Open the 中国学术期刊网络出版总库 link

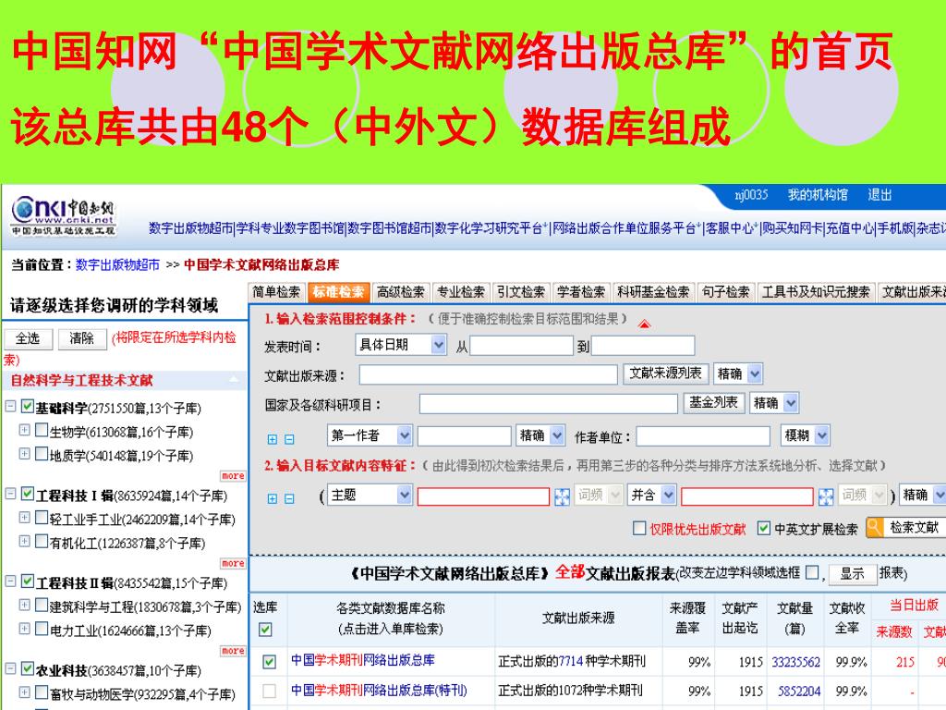(x=362, y=660)
